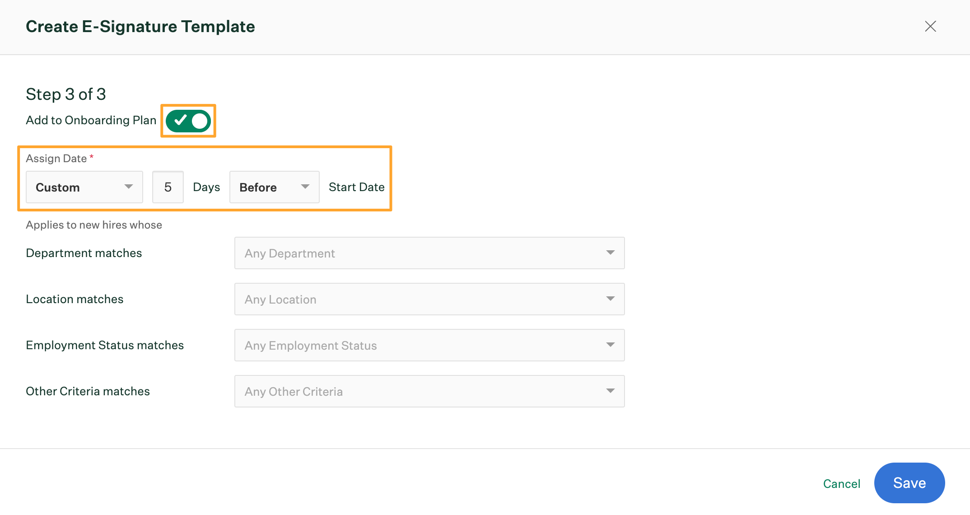Click the Any Location filter dropdown icon
The image size is (970, 515).
[611, 299]
